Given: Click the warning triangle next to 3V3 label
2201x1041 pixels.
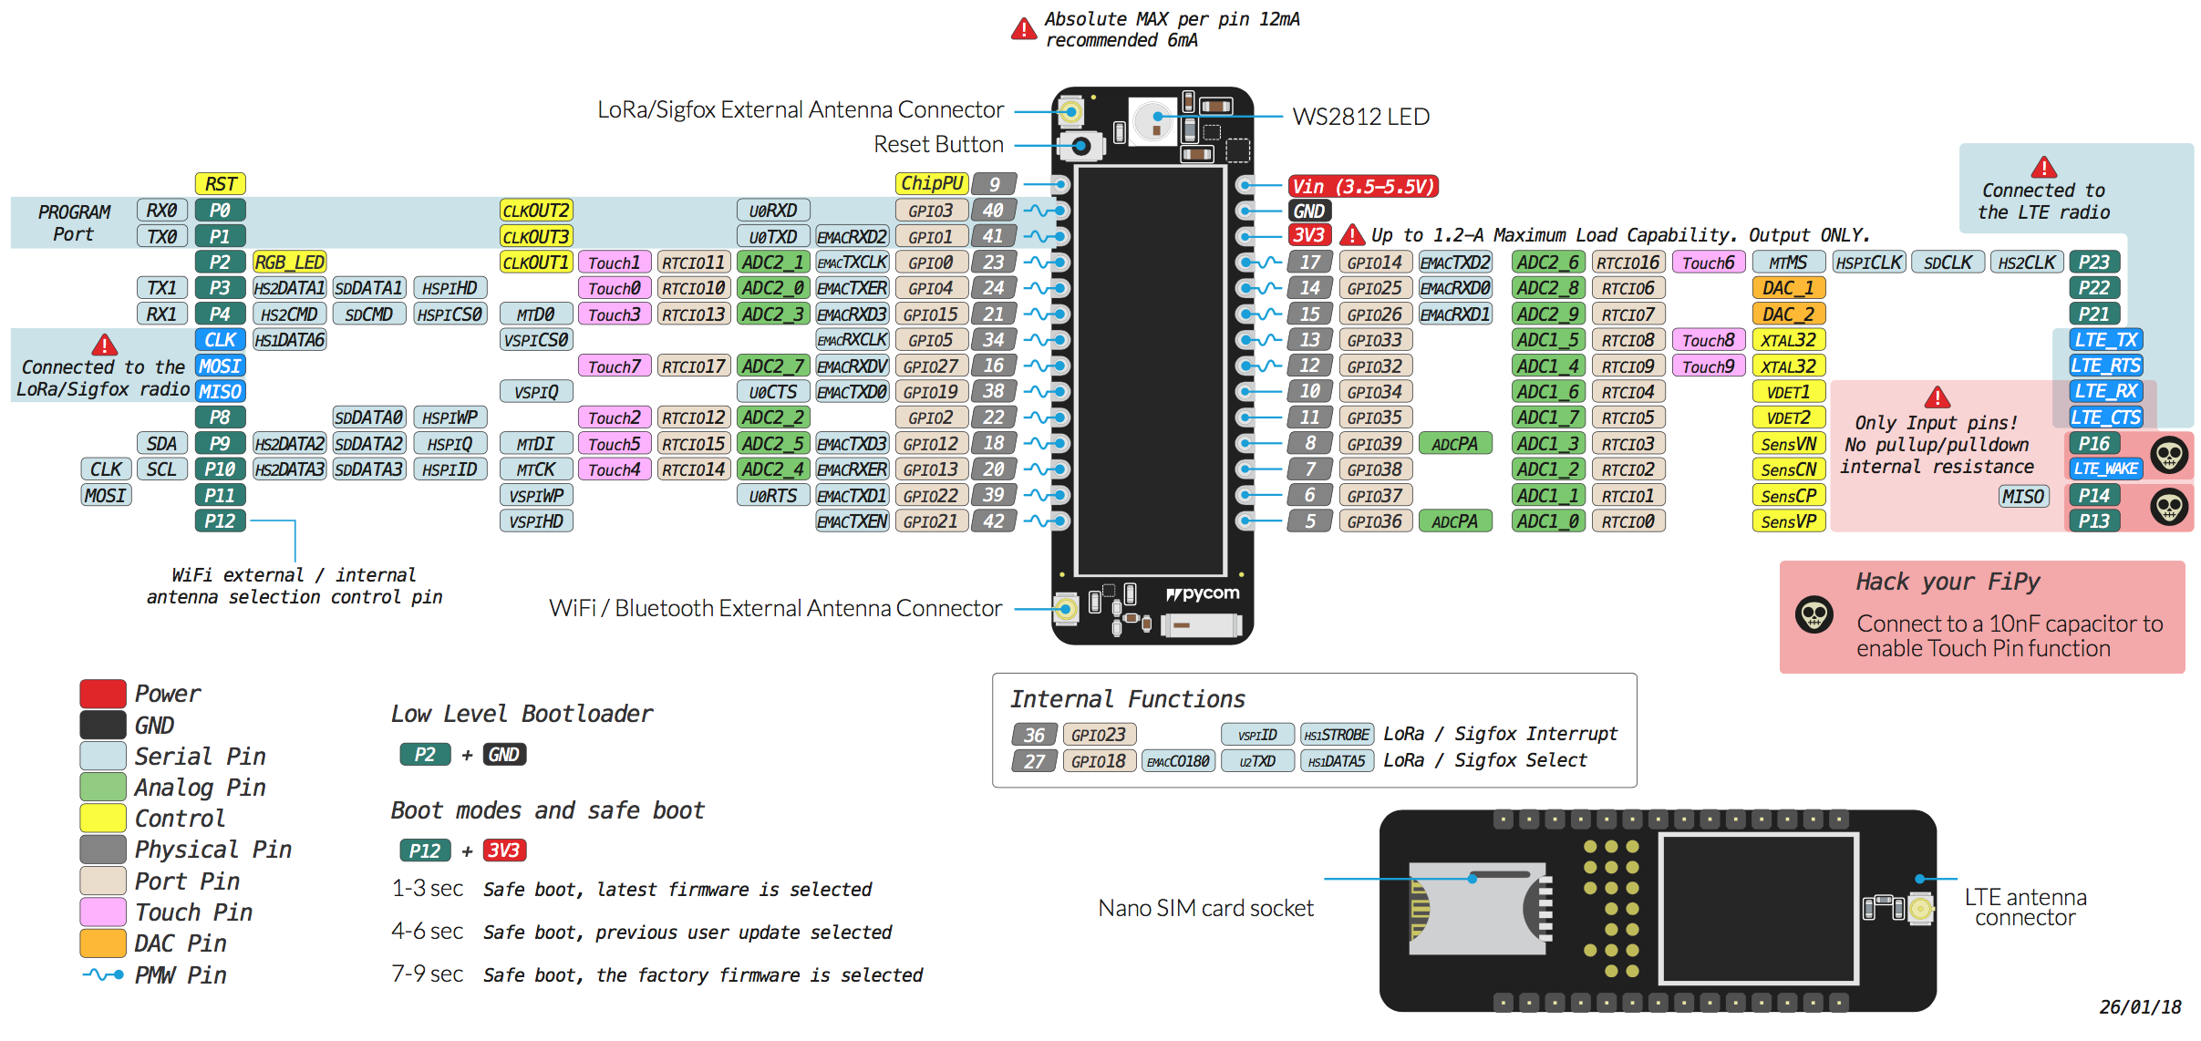Looking at the screenshot, I should pyautogui.click(x=1352, y=235).
